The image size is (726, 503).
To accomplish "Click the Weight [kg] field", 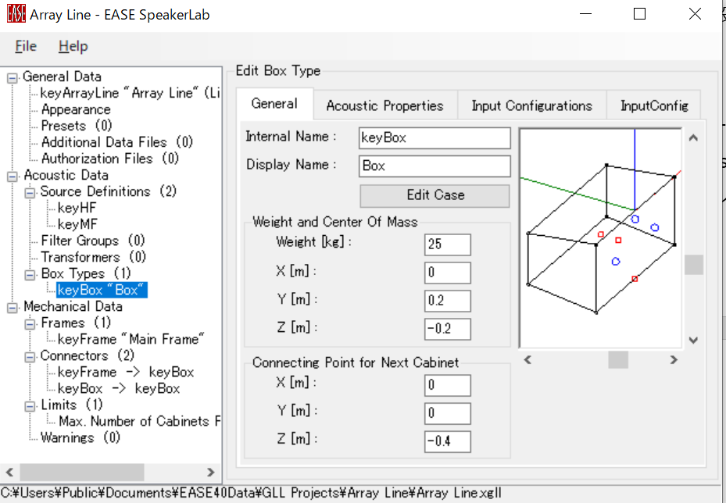I will 447,244.
